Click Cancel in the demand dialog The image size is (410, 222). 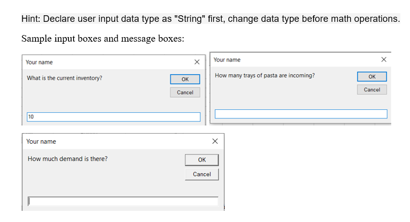pyautogui.click(x=201, y=174)
